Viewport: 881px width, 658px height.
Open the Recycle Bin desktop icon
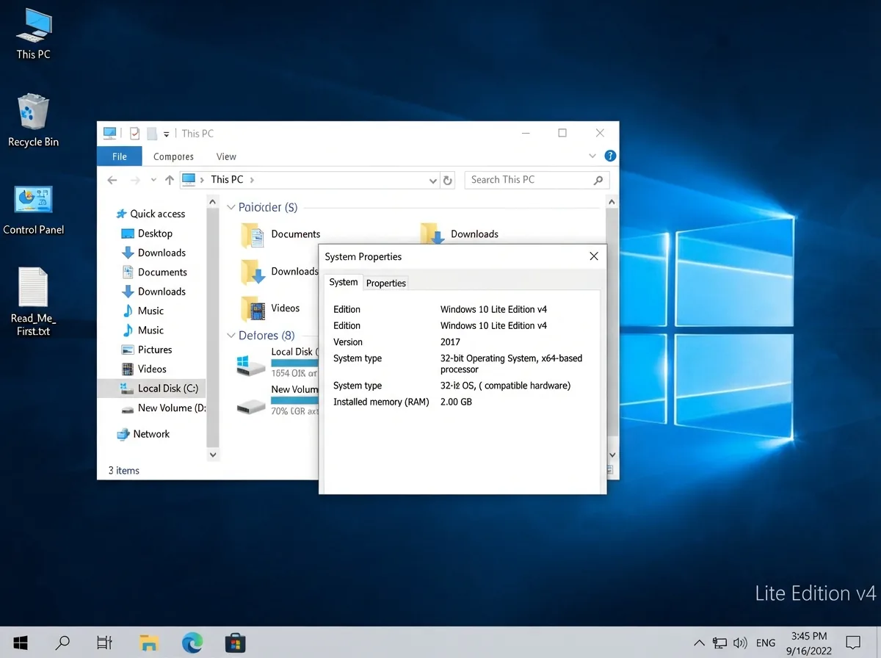tap(33, 120)
